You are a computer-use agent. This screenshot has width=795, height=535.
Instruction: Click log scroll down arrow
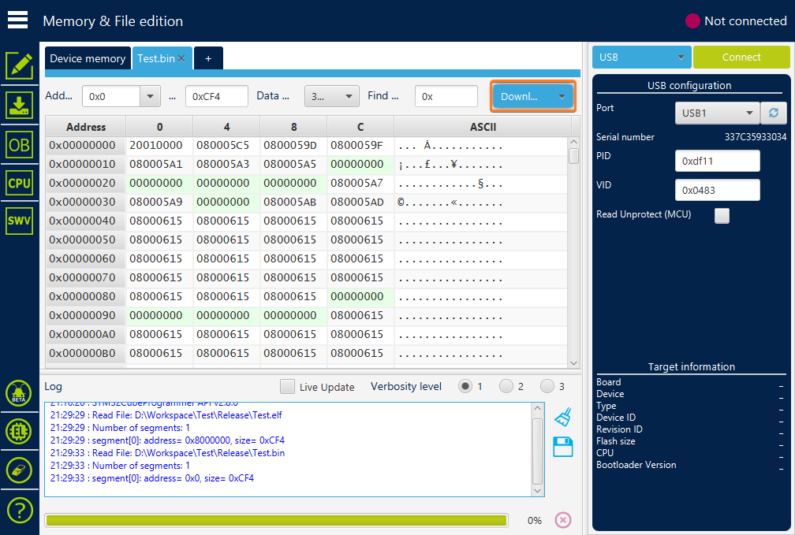tap(537, 491)
